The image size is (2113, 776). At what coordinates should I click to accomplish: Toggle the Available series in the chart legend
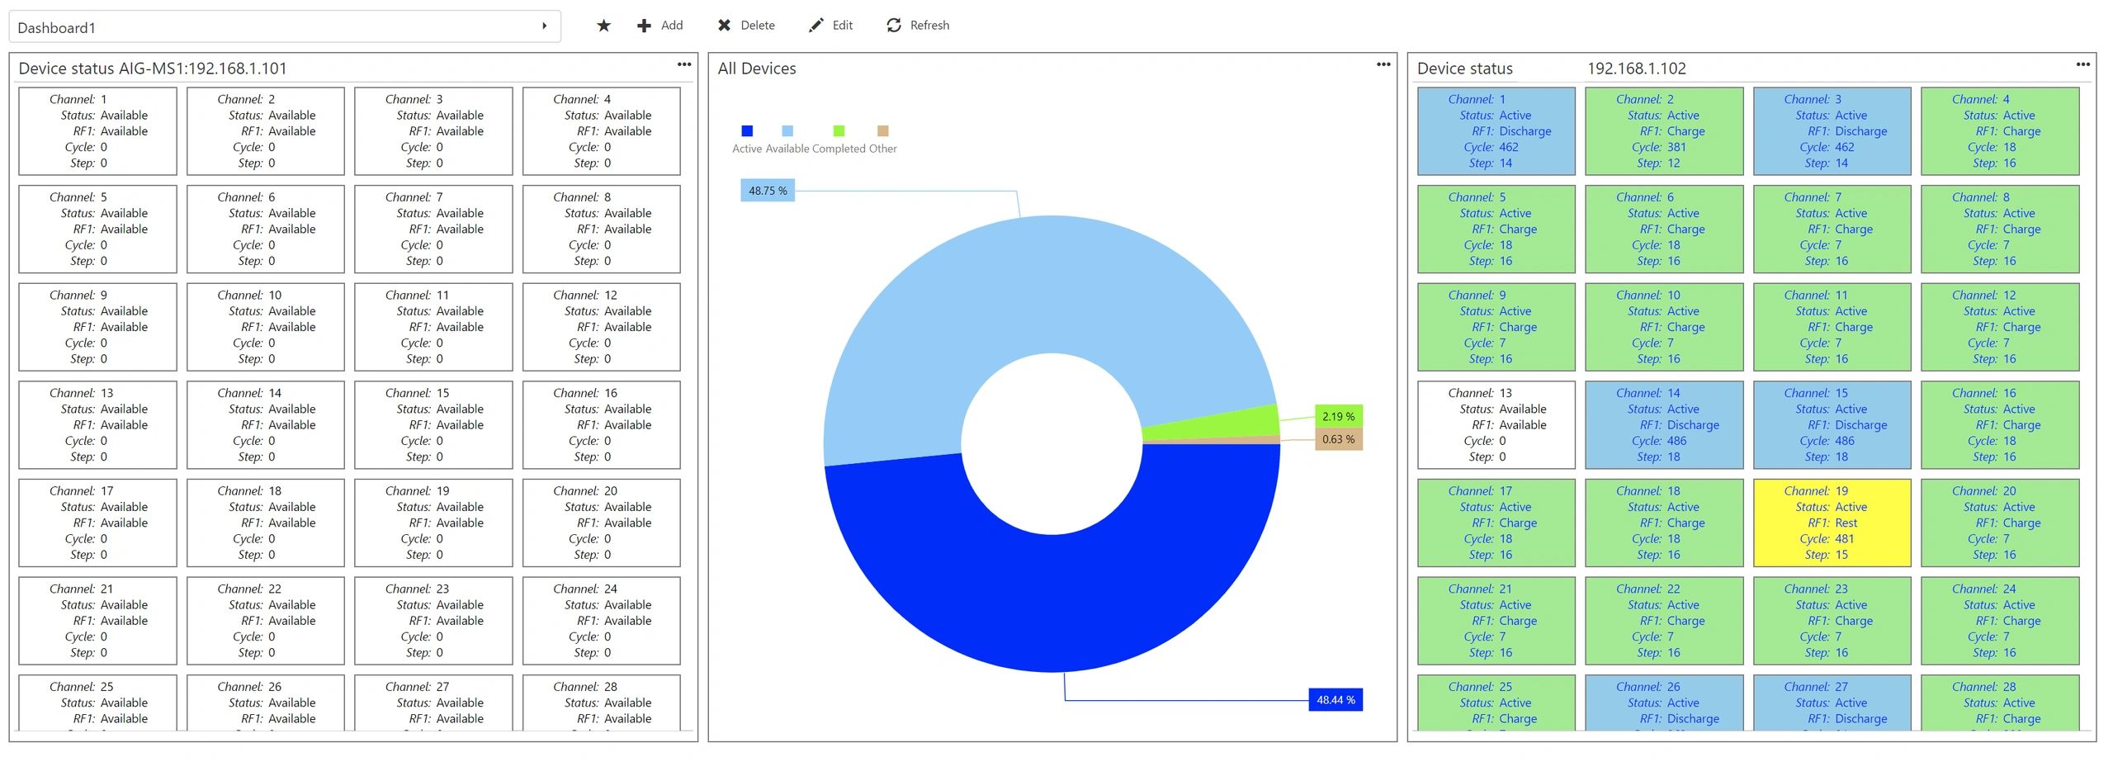pyautogui.click(x=787, y=130)
